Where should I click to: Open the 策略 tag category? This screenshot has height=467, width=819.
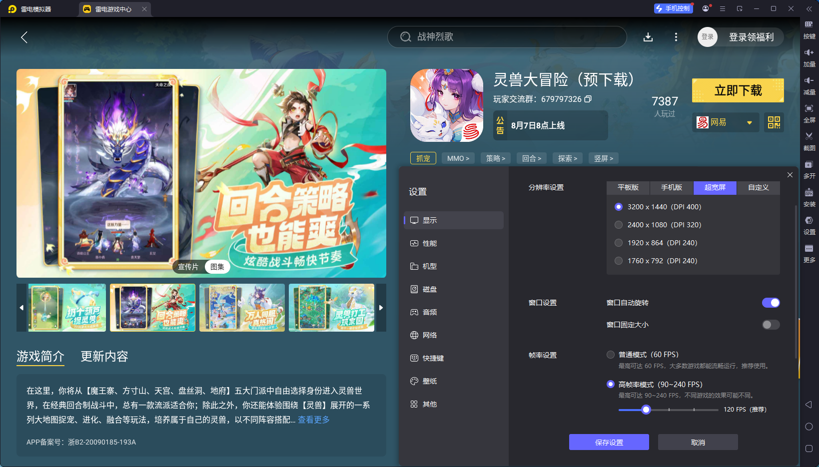pyautogui.click(x=496, y=158)
